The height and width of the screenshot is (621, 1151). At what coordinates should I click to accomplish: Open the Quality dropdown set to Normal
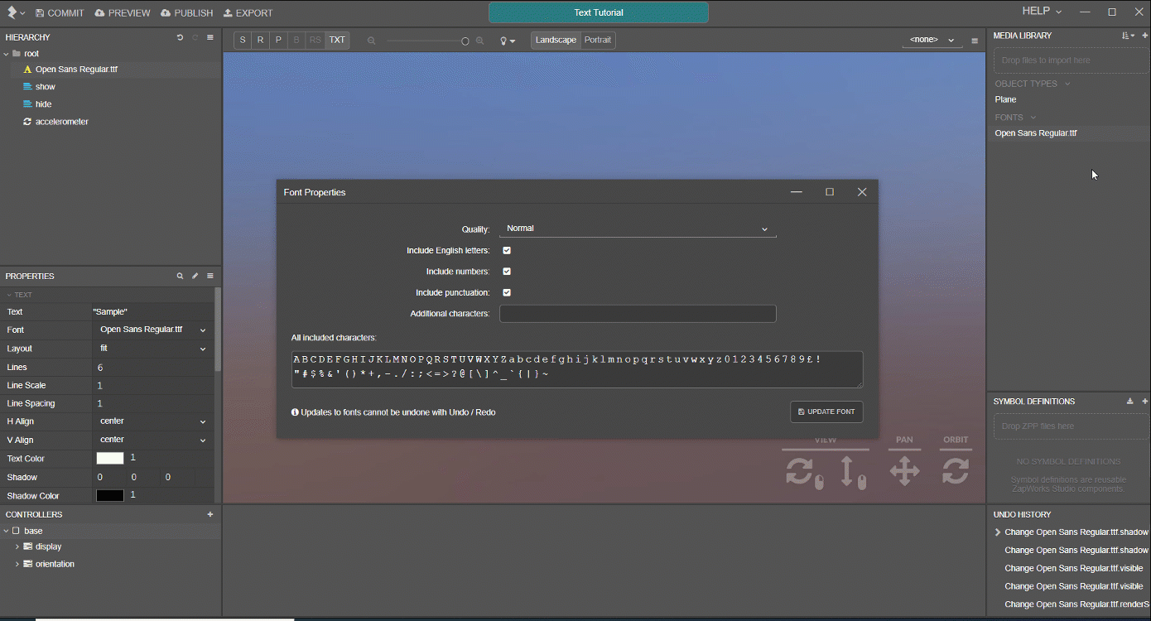click(637, 229)
